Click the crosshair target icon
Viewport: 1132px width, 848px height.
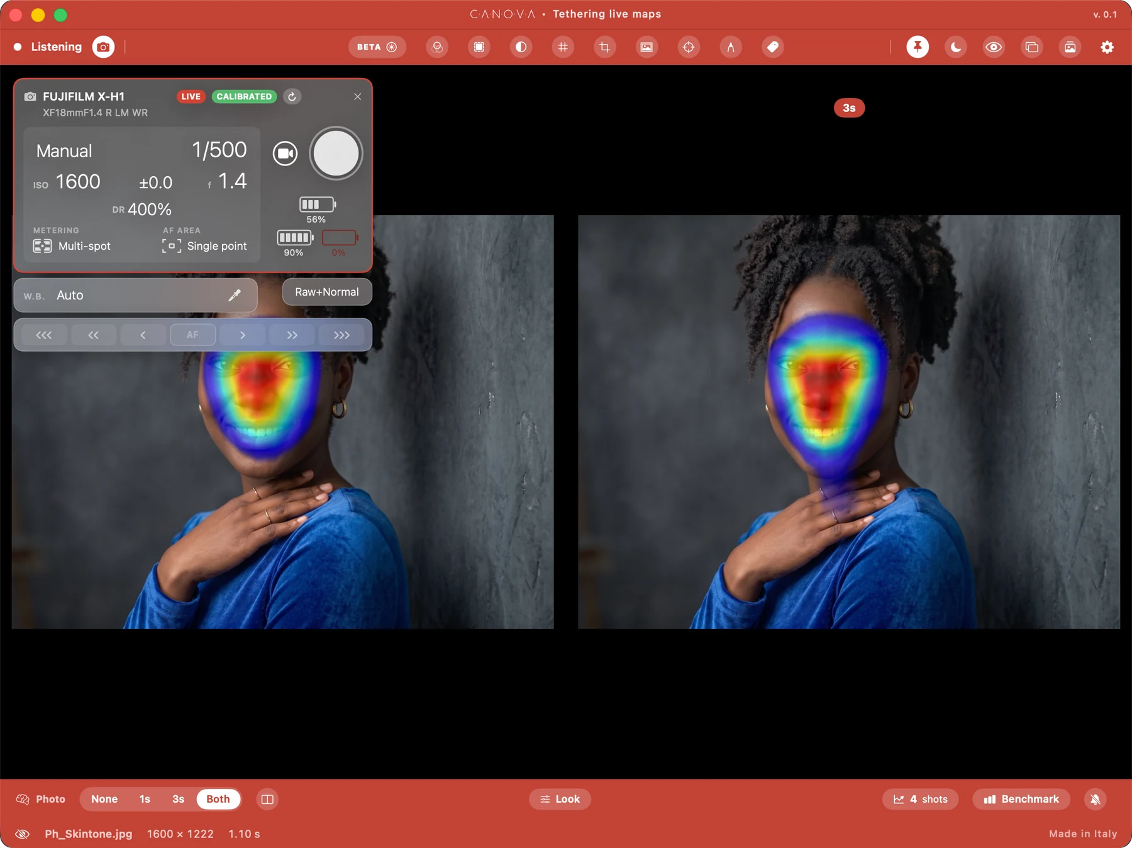tap(689, 47)
